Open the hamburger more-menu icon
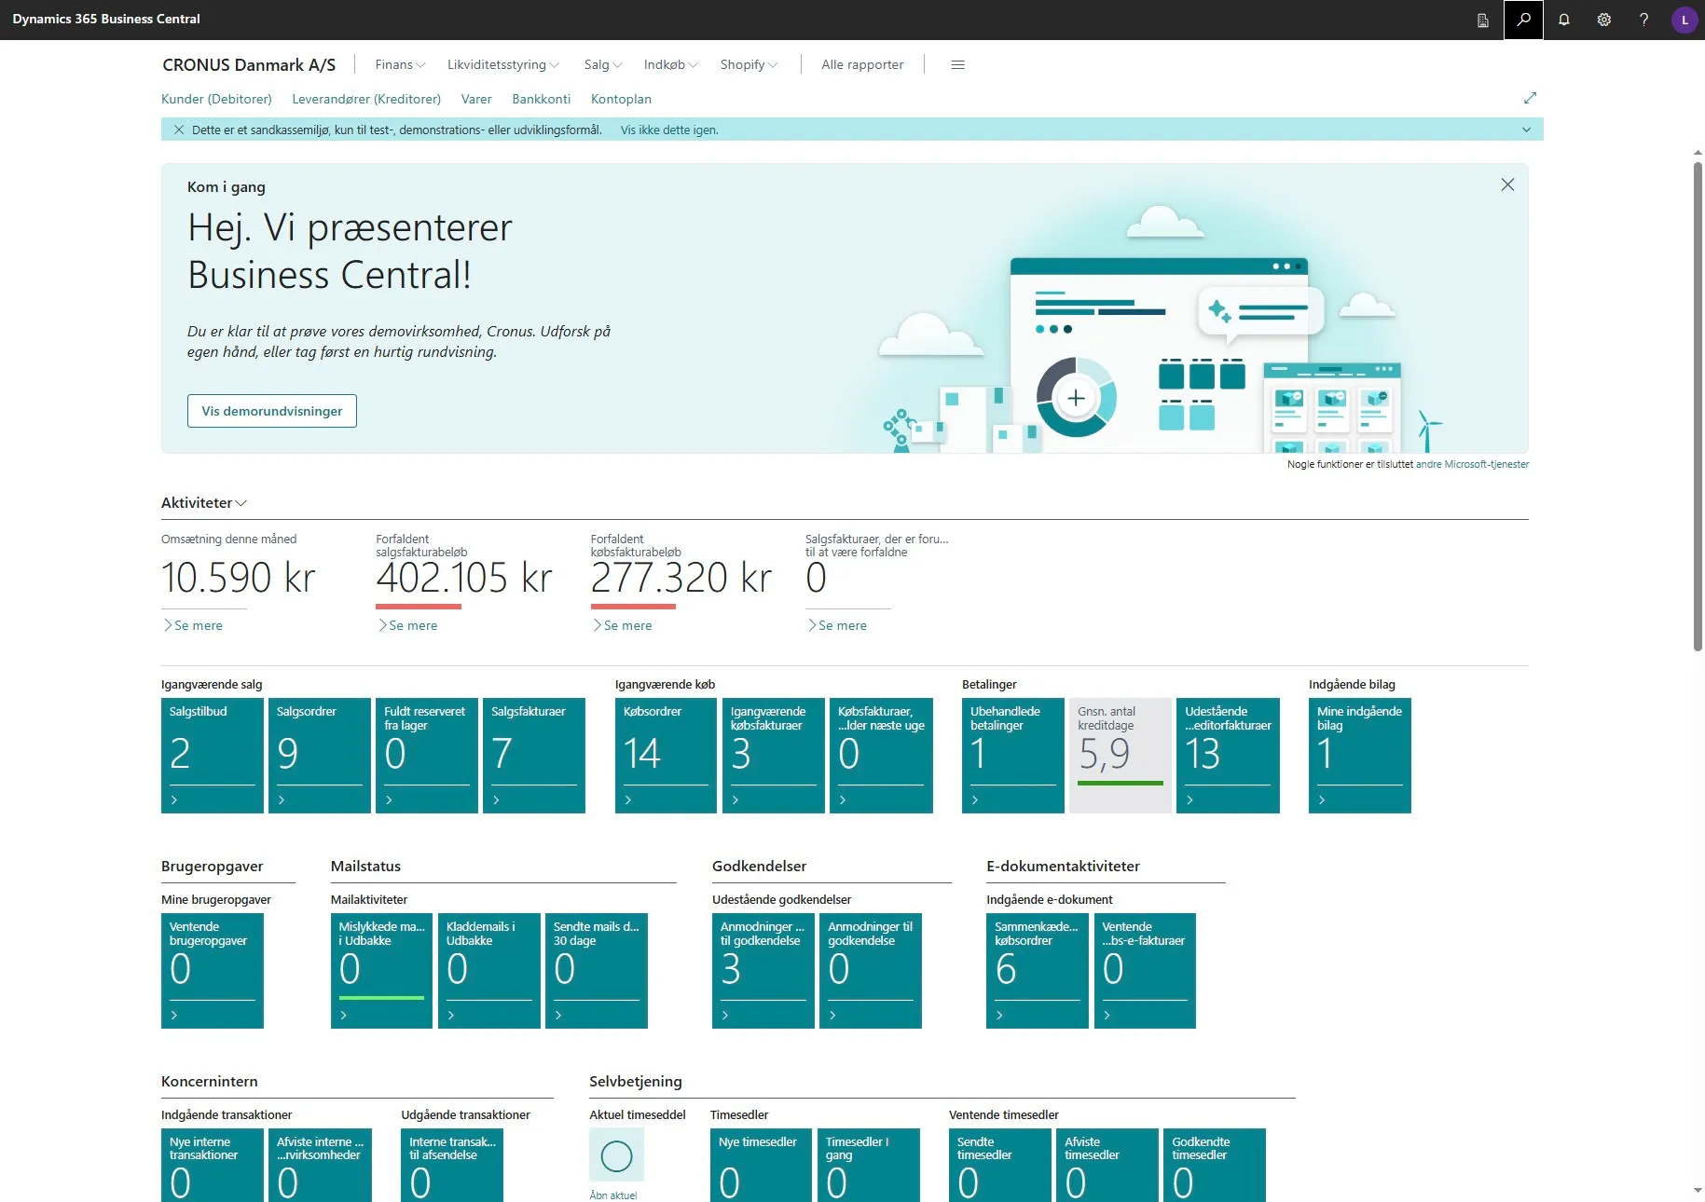 pos(957,64)
